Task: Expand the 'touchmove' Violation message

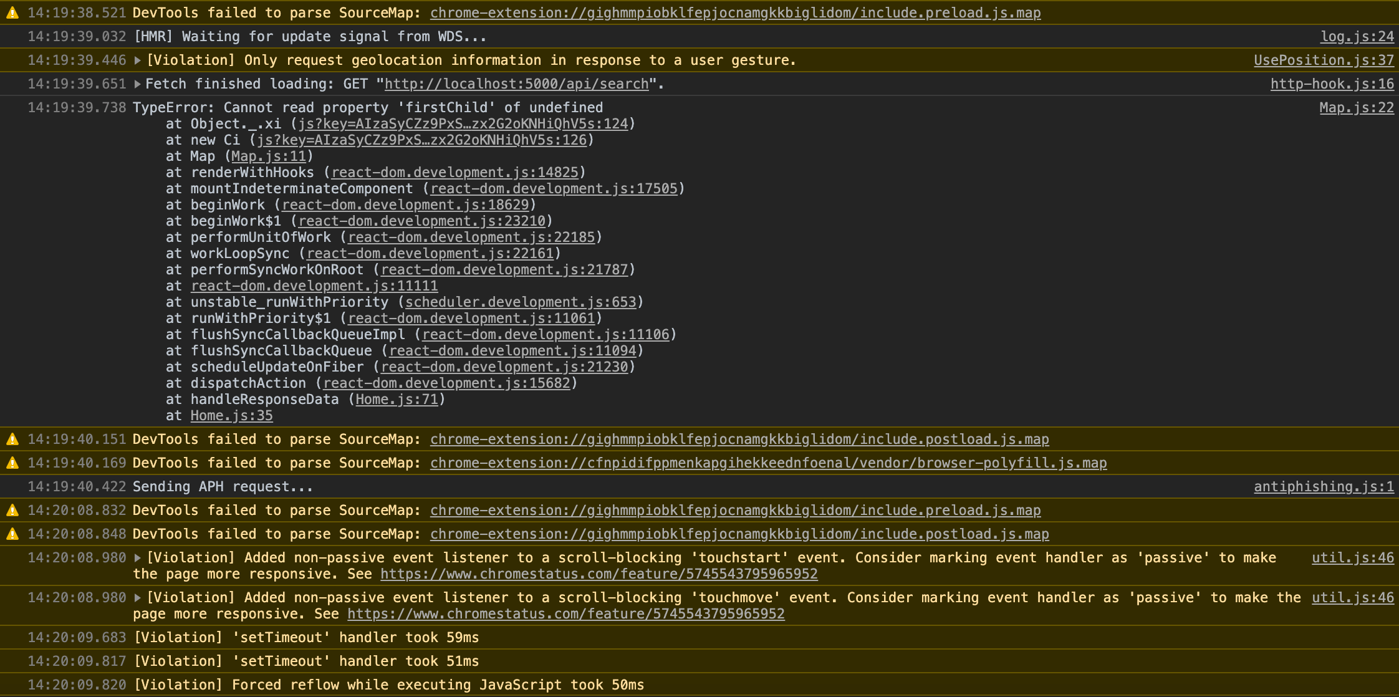Action: [138, 598]
